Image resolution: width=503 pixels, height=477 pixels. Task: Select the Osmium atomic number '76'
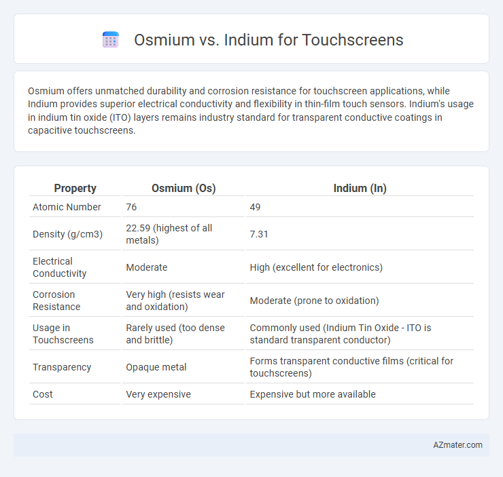[131, 207]
